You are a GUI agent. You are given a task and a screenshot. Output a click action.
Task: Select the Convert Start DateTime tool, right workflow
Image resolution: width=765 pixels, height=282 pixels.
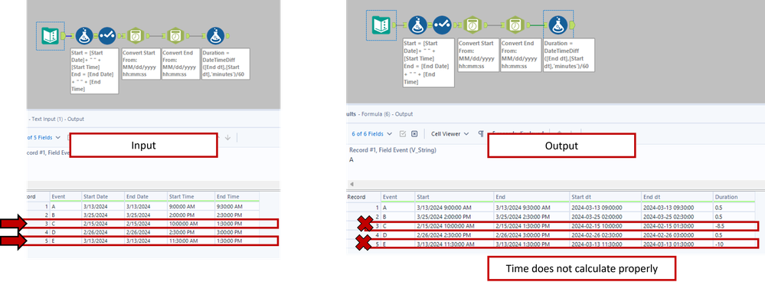[x=472, y=25]
